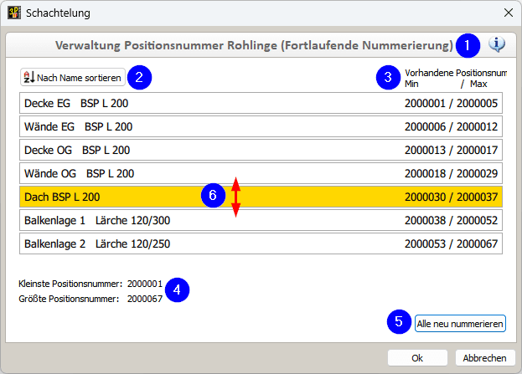Select row Decke OG BSP L 200
Viewport: 522px width, 374px height.
coord(261,150)
